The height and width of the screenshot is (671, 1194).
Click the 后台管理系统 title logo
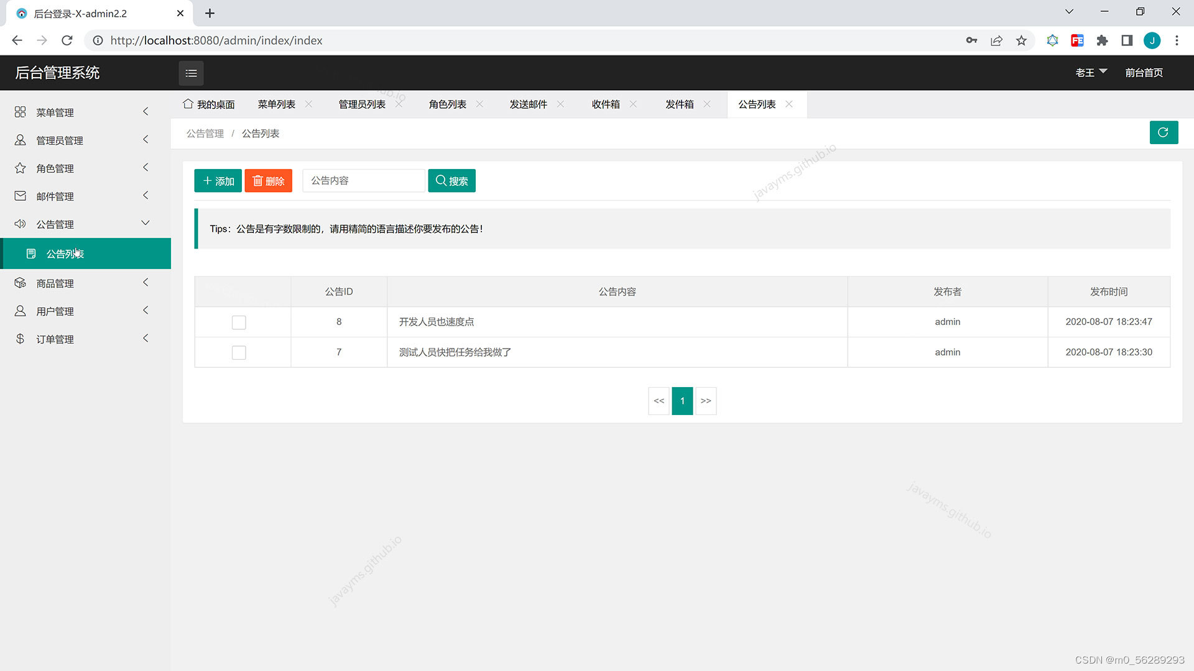(x=57, y=73)
